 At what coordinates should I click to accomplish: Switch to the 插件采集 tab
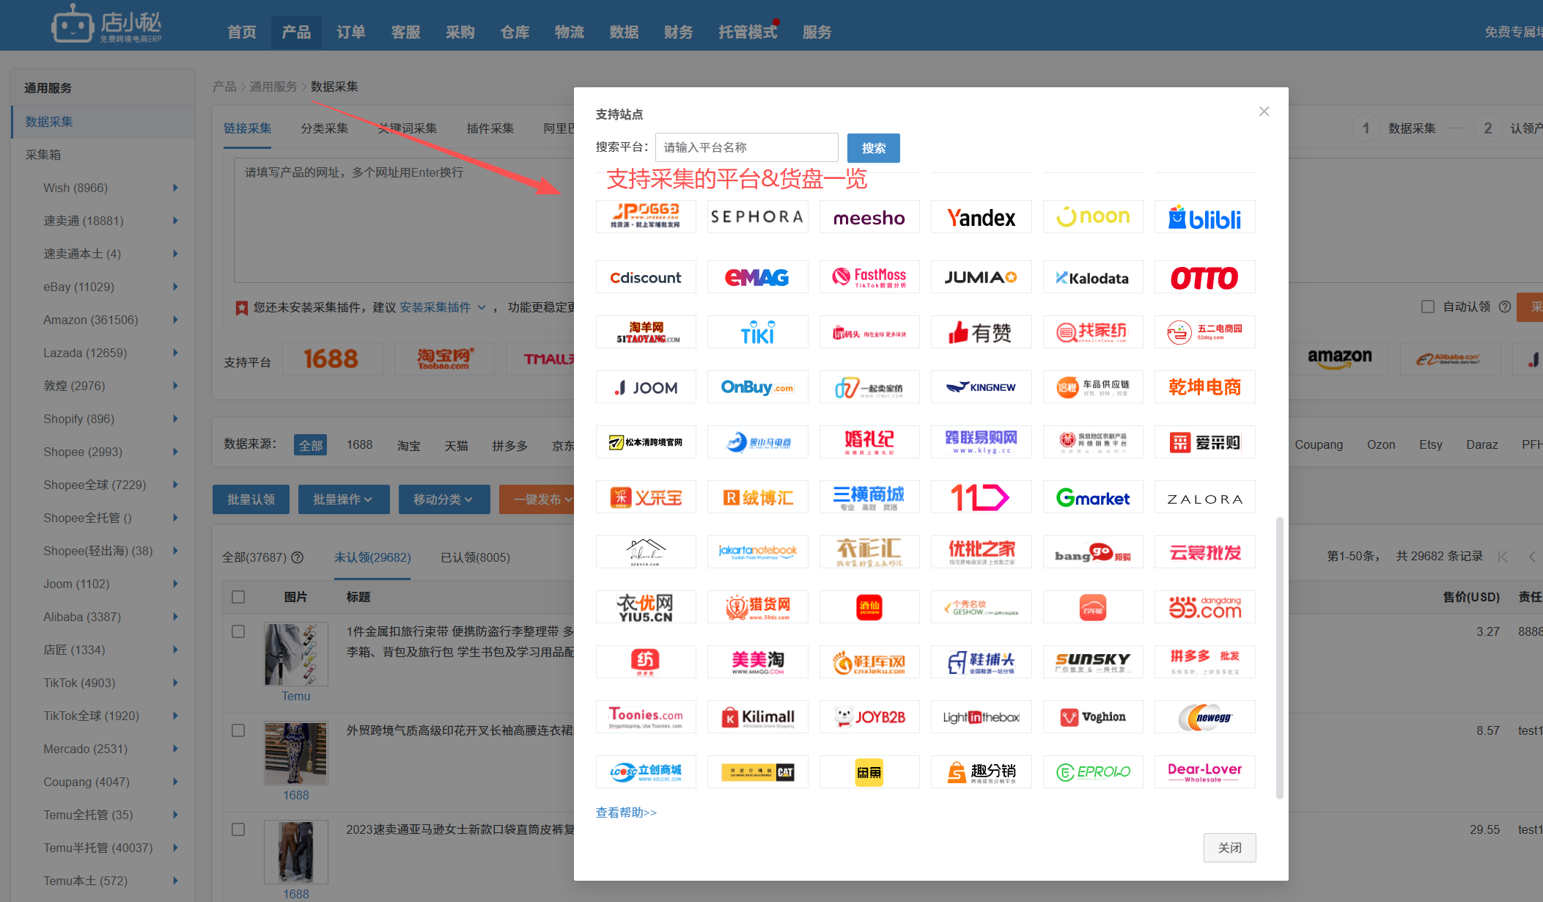(x=490, y=128)
